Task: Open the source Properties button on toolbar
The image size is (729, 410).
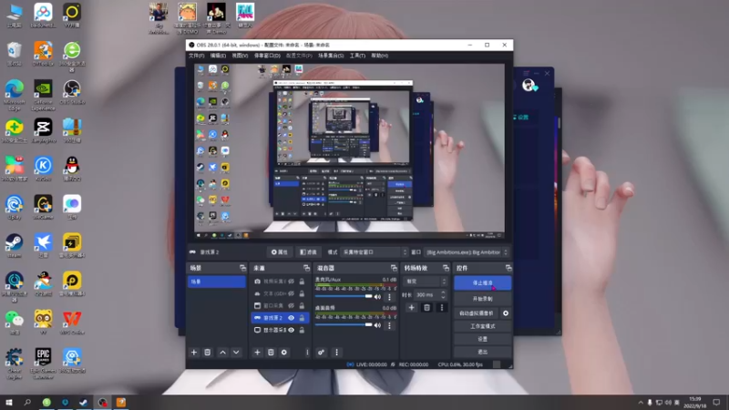Action: pos(280,252)
